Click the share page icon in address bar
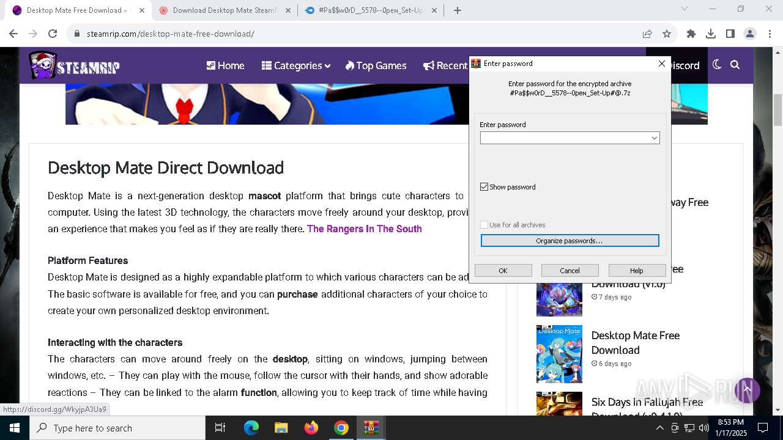This screenshot has width=783, height=440. 647,34
